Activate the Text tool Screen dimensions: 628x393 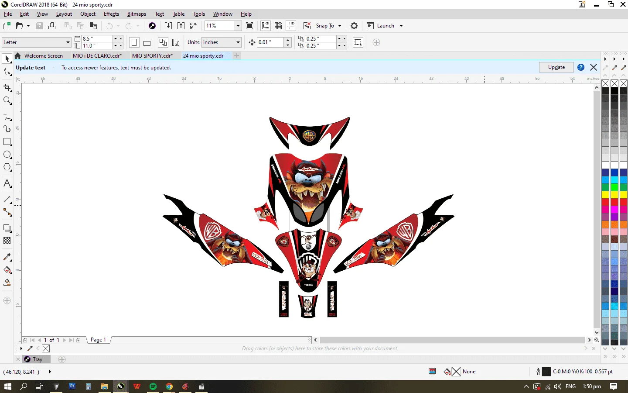(x=7, y=183)
